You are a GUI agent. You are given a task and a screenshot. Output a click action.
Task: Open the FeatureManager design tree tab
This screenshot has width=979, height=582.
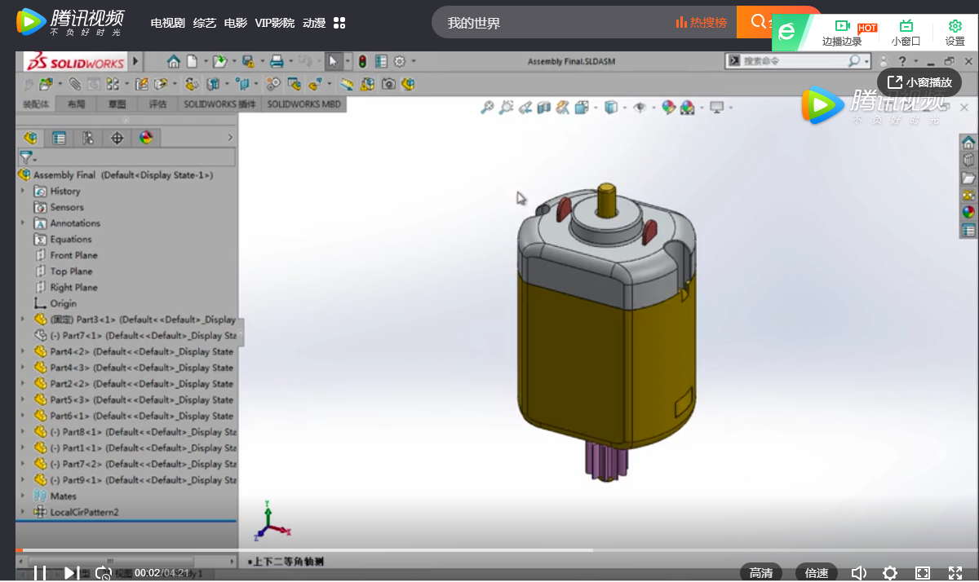pos(31,138)
